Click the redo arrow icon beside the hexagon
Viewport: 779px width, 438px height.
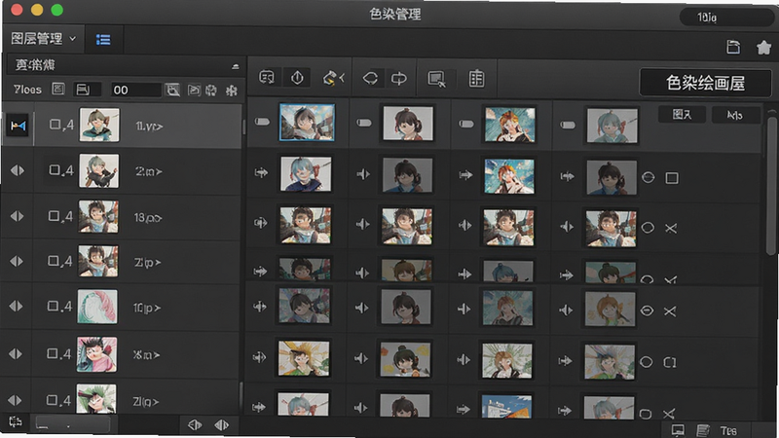coord(399,78)
